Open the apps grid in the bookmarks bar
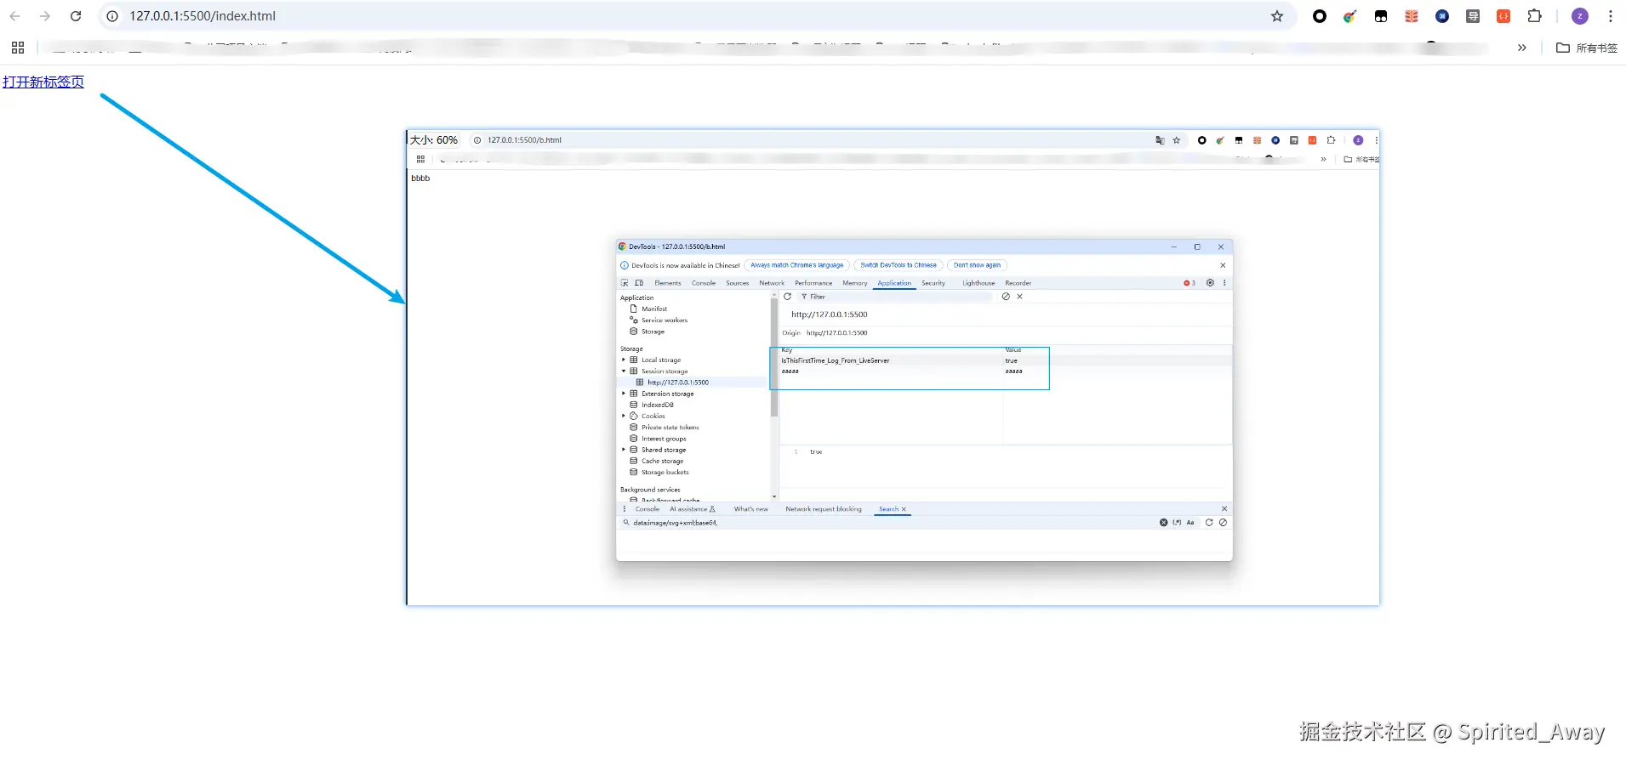This screenshot has height=765, width=1626. (18, 48)
